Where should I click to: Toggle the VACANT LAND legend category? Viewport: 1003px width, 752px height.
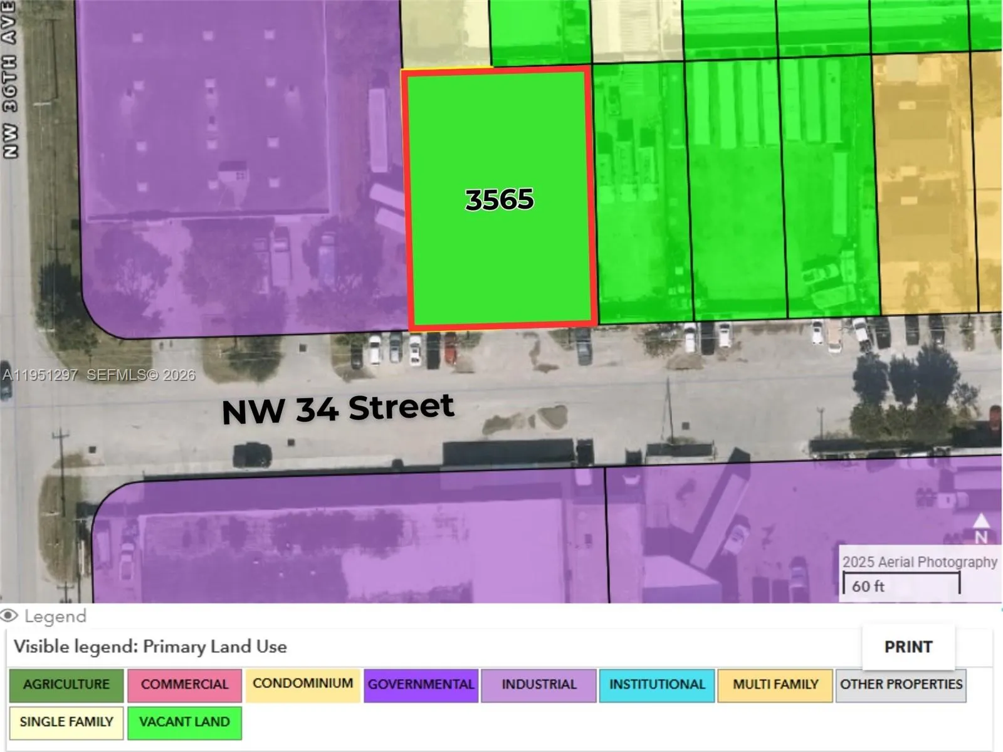[x=185, y=722]
